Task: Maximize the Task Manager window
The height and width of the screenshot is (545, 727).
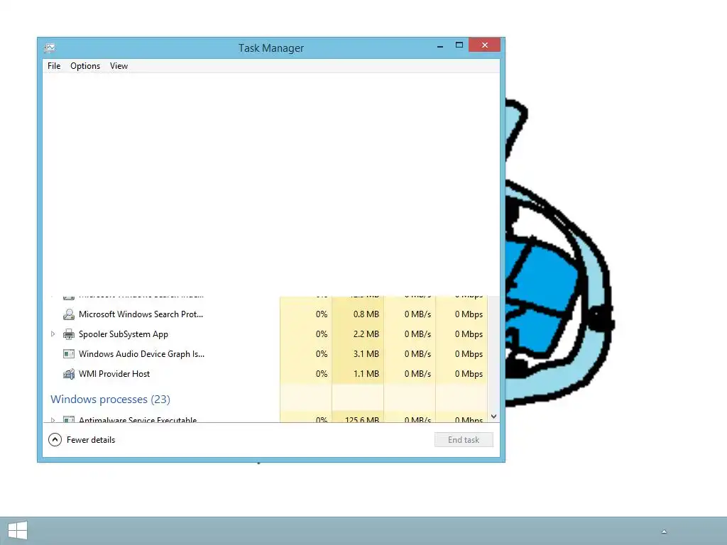Action: 459,45
